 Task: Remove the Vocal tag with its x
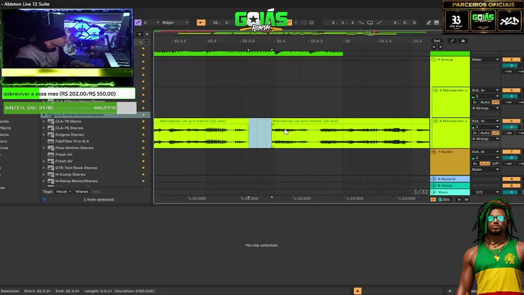tap(70, 192)
